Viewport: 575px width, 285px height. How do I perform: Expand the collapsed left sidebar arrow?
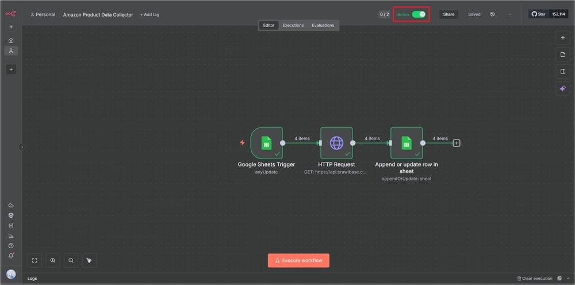pos(22,147)
